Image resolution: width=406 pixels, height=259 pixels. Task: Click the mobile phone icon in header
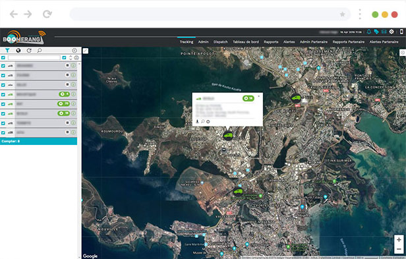(x=401, y=32)
